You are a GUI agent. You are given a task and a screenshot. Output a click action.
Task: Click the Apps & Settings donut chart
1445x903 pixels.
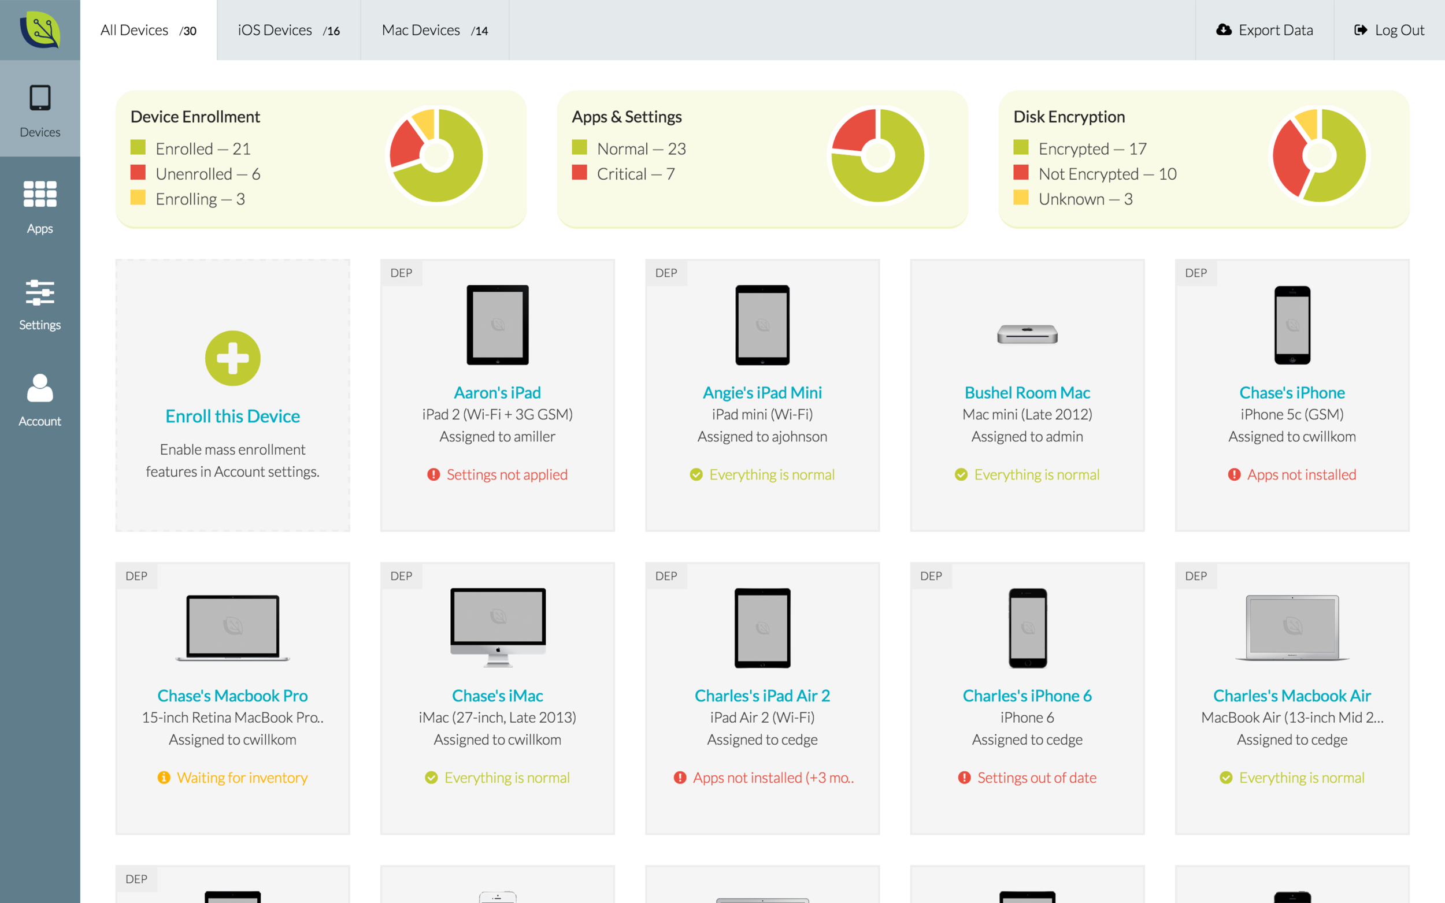(878, 156)
